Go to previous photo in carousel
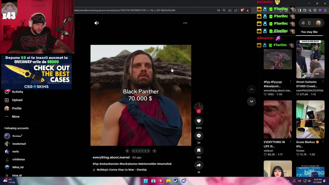 tap(127, 151)
